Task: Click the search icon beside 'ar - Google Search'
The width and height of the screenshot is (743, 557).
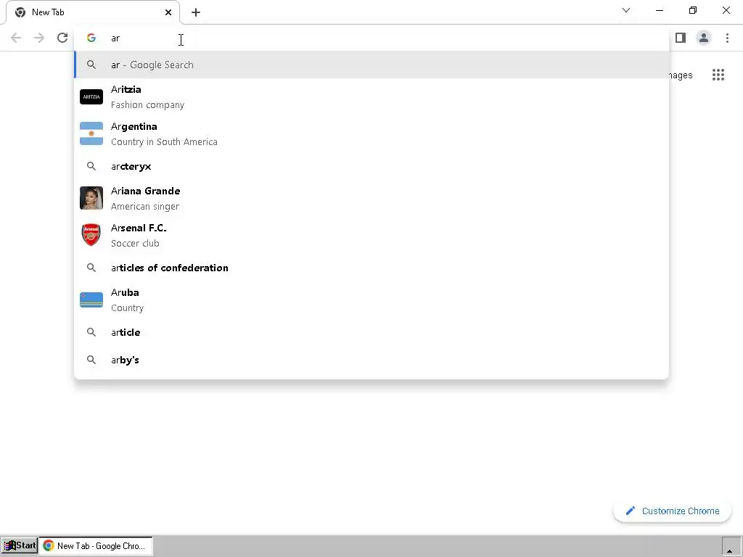Action: [x=91, y=65]
